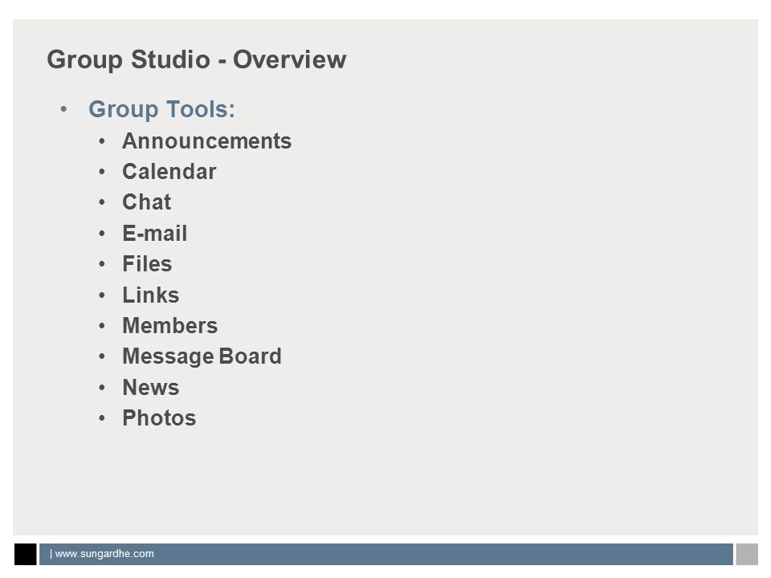
Task: Click the gray square in footer
Action: [x=747, y=555]
